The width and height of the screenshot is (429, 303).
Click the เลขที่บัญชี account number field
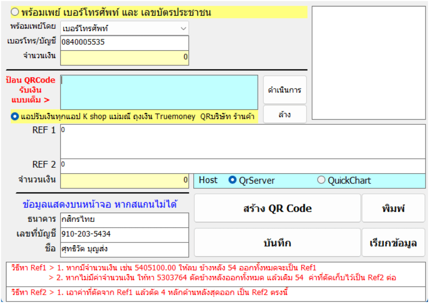point(124,235)
